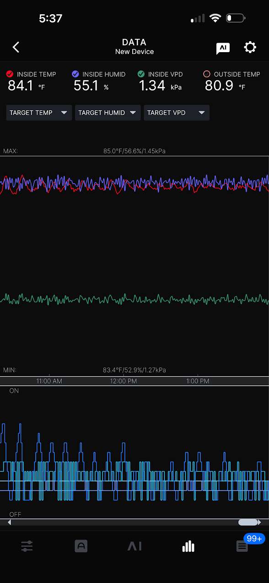Click the 55.1 % inside humidity value
269x583 pixels.
[91, 86]
